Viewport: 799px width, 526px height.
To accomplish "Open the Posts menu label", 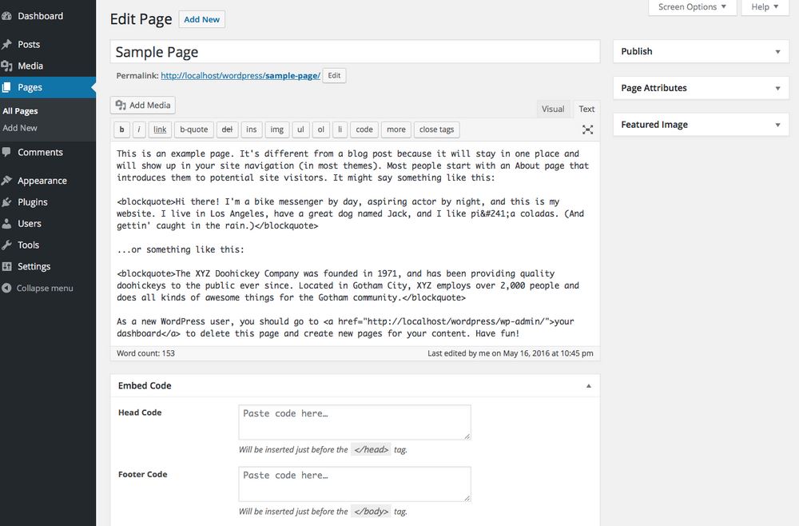I will click(29, 44).
